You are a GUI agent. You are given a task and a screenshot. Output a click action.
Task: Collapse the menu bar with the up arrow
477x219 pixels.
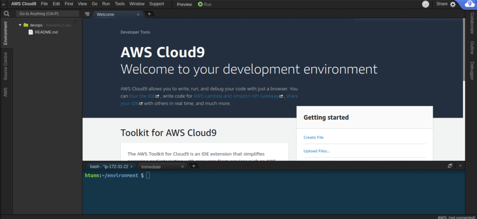click(x=4, y=4)
